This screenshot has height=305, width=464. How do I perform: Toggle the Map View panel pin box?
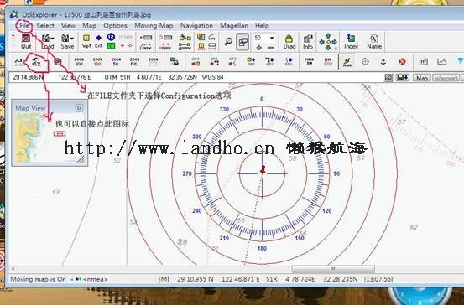coord(79,108)
